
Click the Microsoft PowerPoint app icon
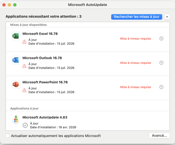tap(16, 84)
